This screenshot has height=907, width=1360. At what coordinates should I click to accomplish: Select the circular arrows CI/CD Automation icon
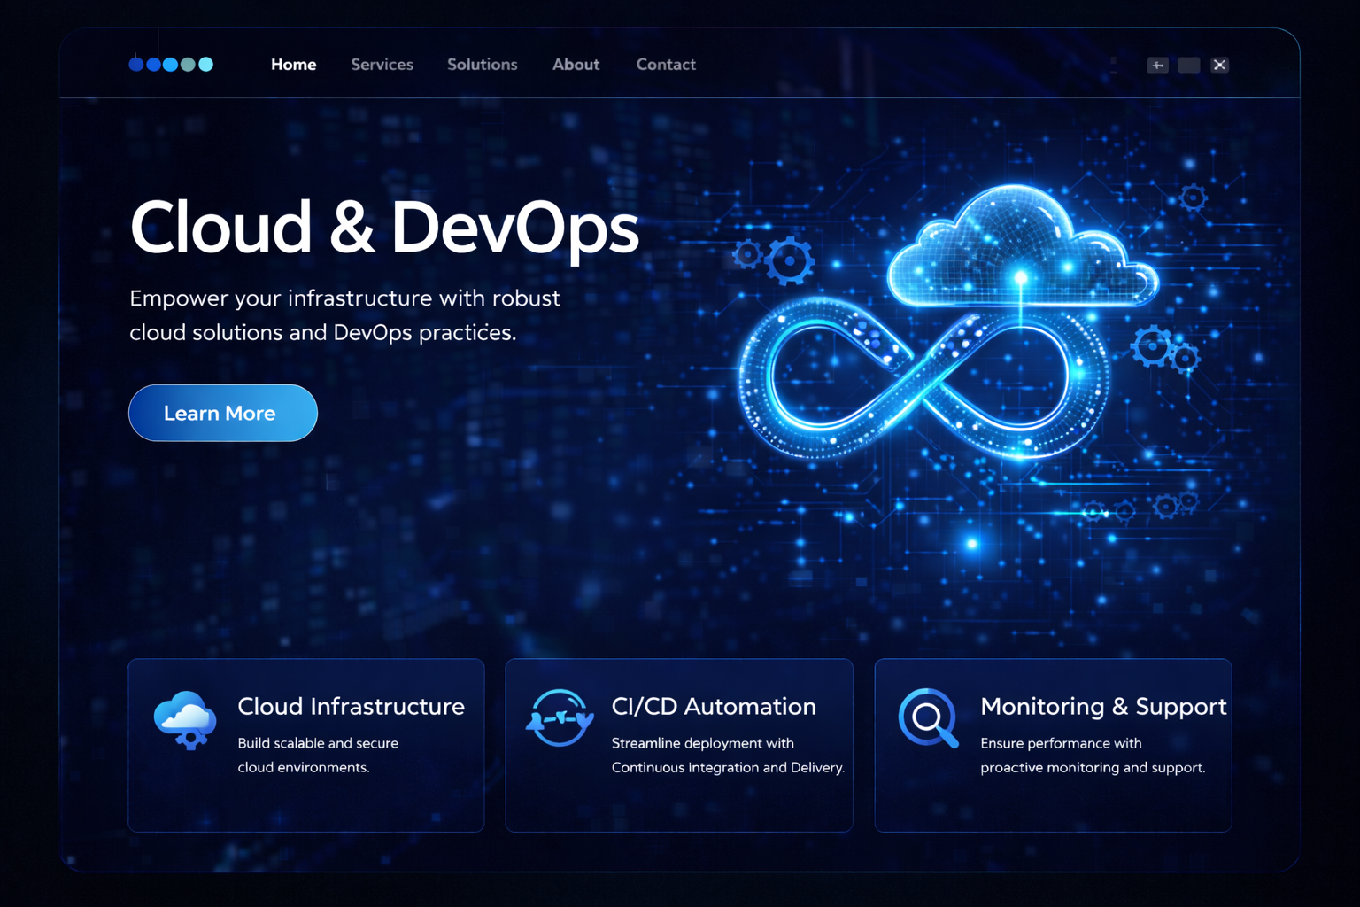click(x=560, y=719)
